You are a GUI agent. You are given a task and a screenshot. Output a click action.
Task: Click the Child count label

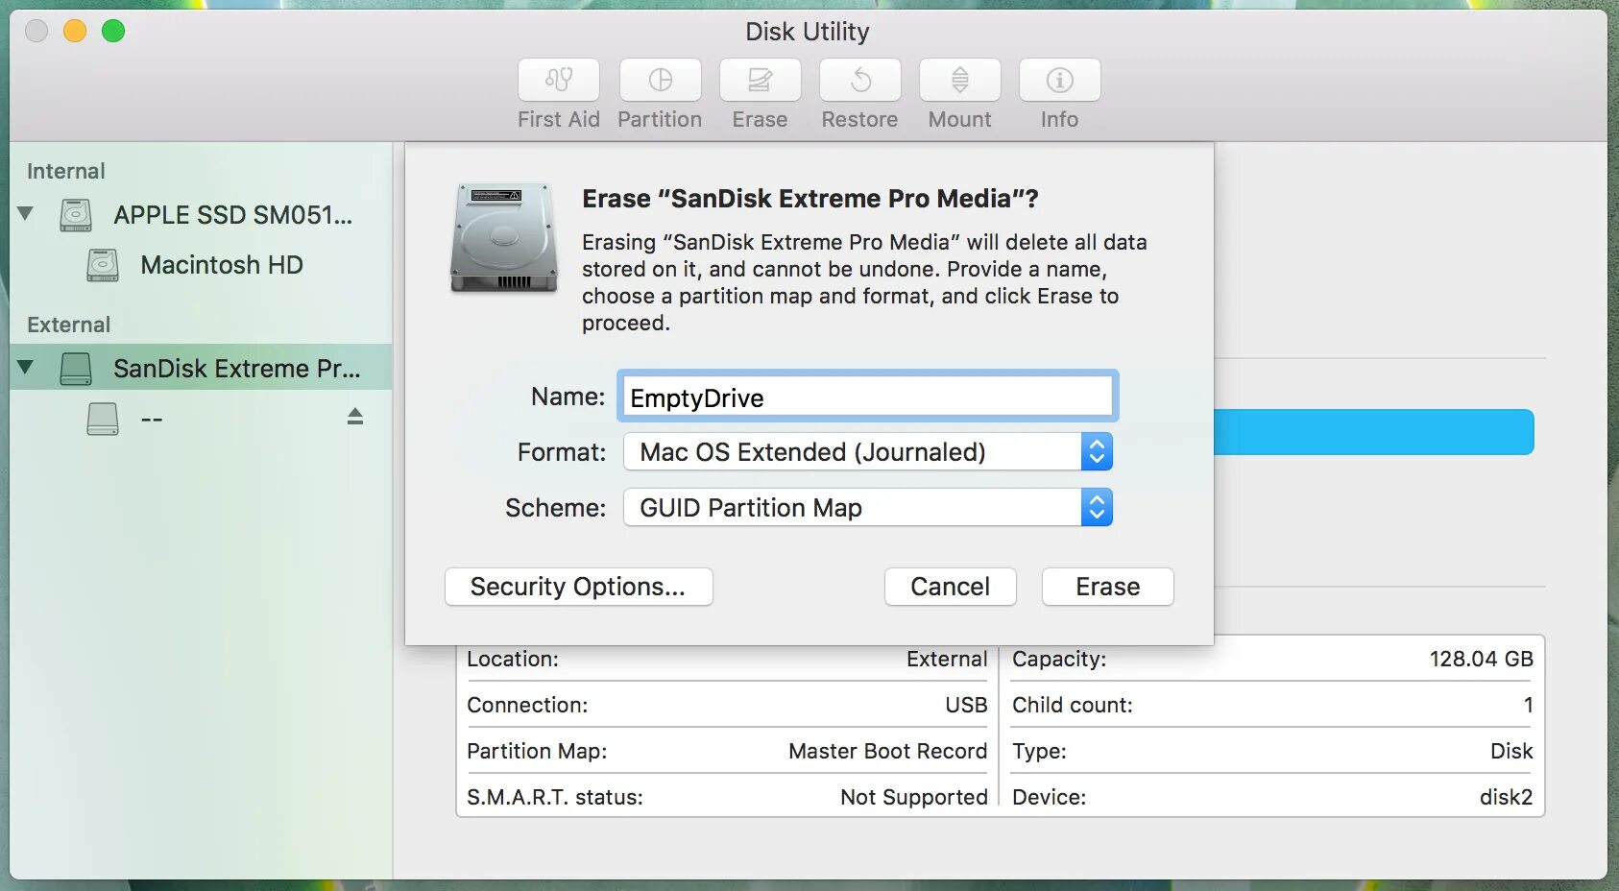[x=1073, y=705]
